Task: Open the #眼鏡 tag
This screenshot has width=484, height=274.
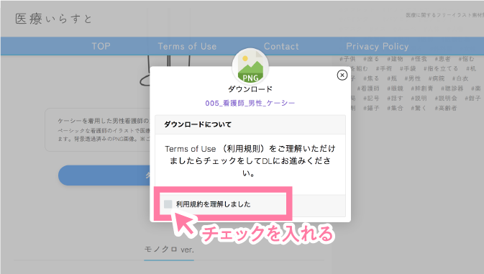Action: 395,88
